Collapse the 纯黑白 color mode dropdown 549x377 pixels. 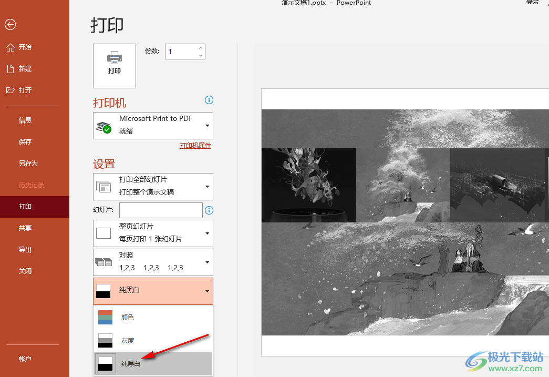(153, 291)
